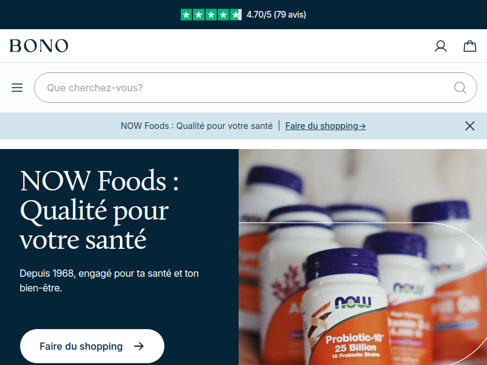The height and width of the screenshot is (365, 487).
Task: Open the user account icon
Action: [440, 46]
